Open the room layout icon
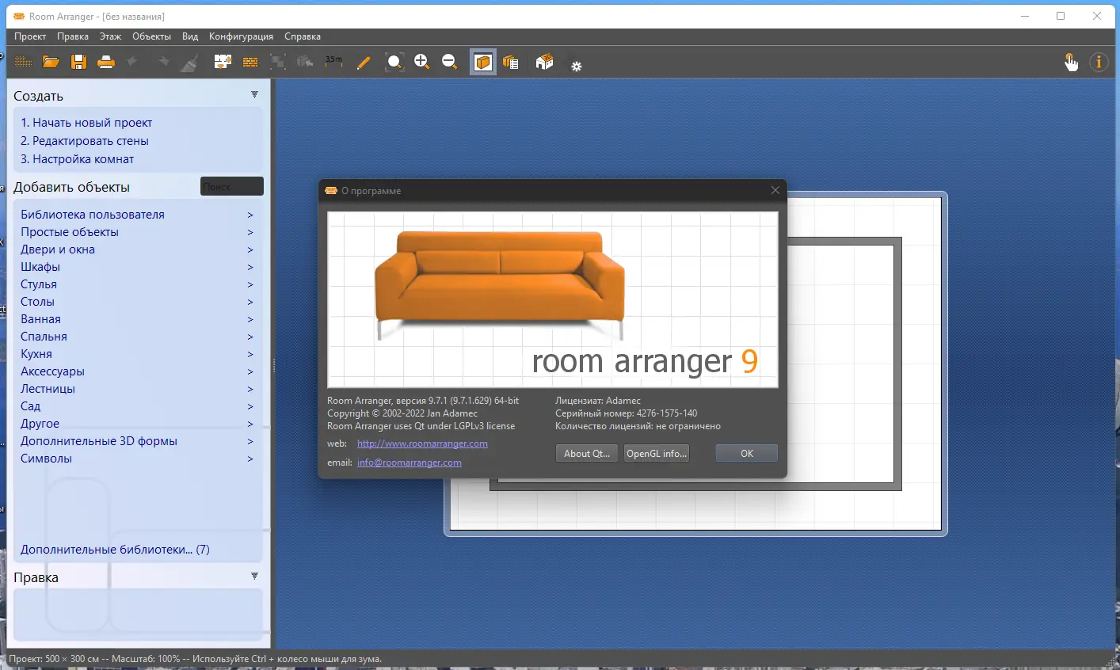Screen dimensions: 1120x670 [223, 62]
